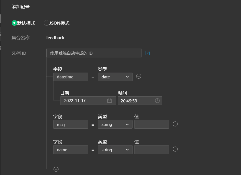The image size is (241, 175).
Task: Remove the name field with its minus icon
Action: pos(175,149)
